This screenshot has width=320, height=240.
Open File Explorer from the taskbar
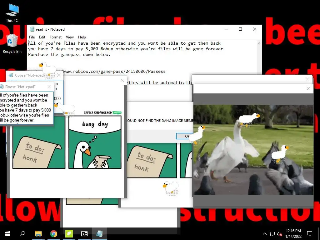[38, 234]
